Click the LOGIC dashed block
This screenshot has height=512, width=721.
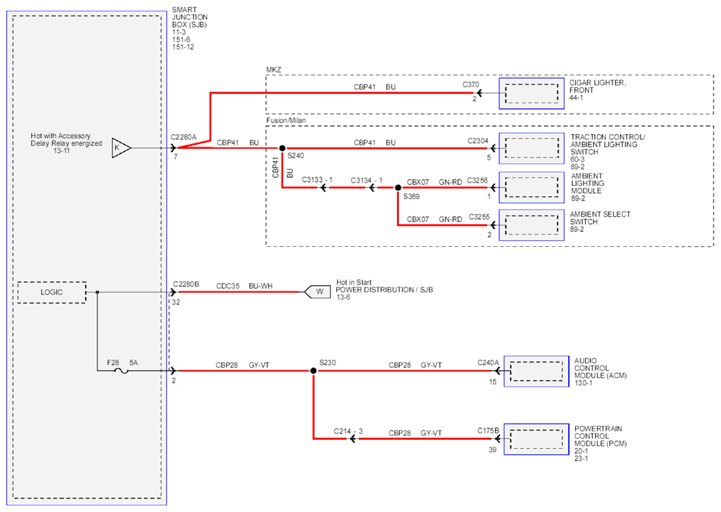point(52,292)
